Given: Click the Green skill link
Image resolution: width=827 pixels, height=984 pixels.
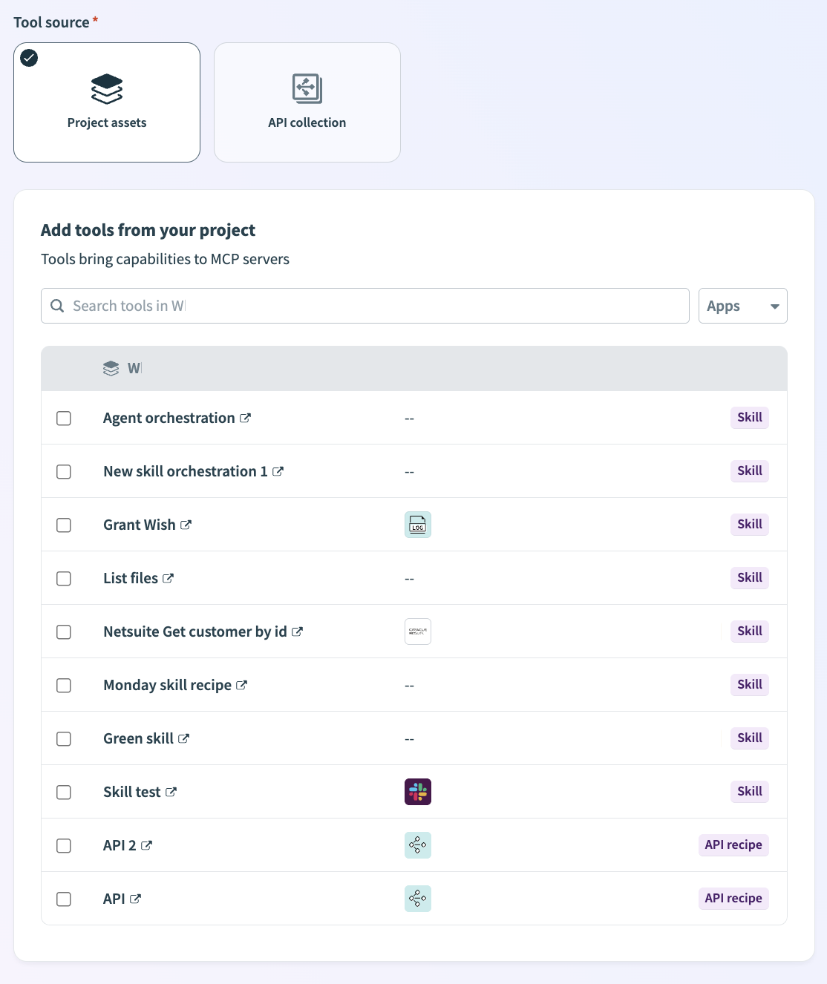Looking at the screenshot, I should tap(139, 738).
